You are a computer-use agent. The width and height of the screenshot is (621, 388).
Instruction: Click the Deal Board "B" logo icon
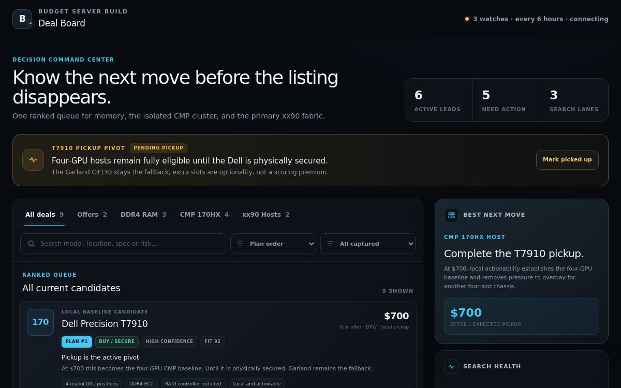pyautogui.click(x=22, y=19)
